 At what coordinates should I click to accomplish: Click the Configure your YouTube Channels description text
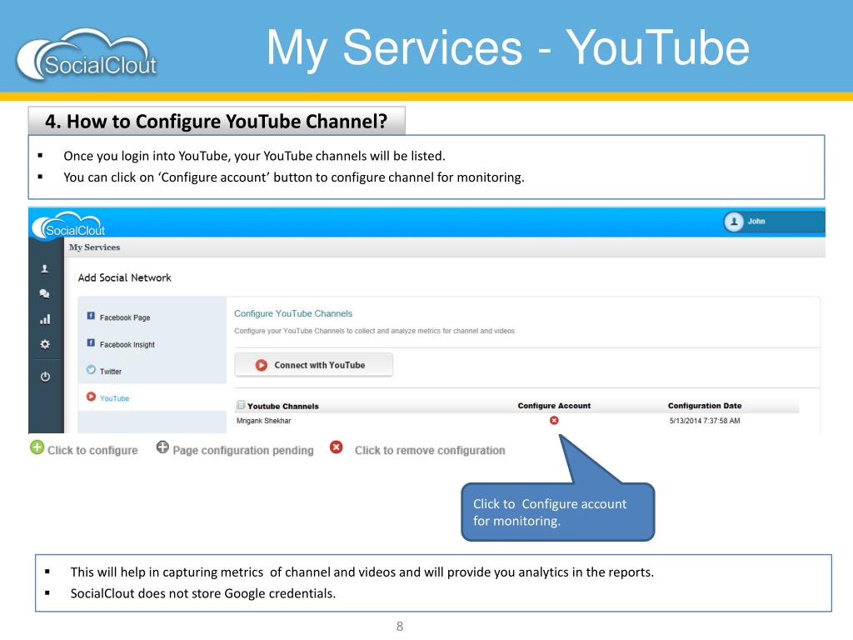(374, 331)
